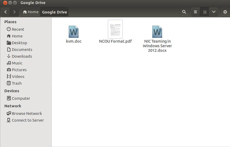This screenshot has width=230, height=147.
Task: Expand the view options dropdown arrow
Action: point(214,12)
